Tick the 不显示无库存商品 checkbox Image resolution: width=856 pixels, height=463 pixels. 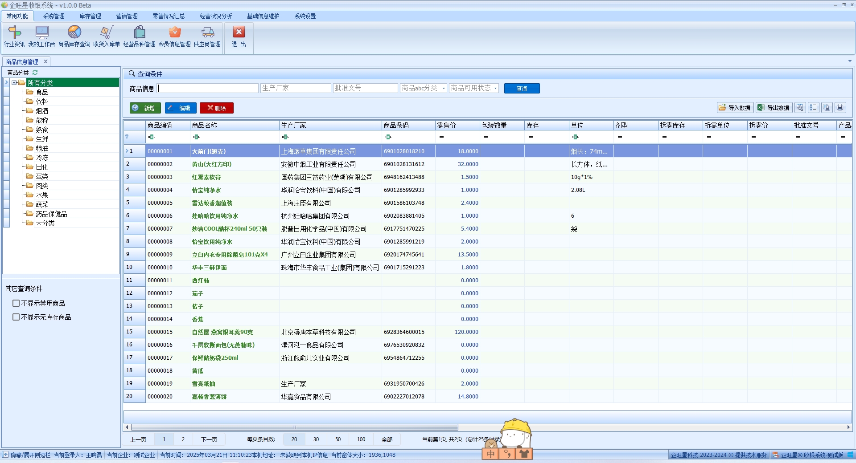pos(16,317)
